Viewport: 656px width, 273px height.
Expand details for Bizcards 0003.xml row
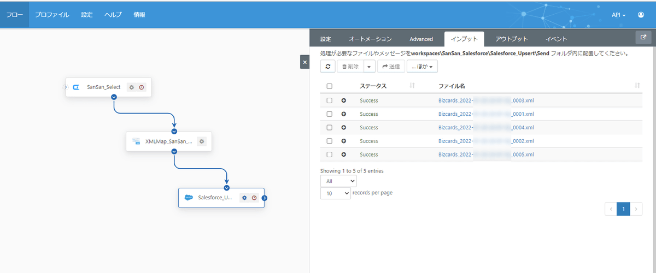coord(344,100)
